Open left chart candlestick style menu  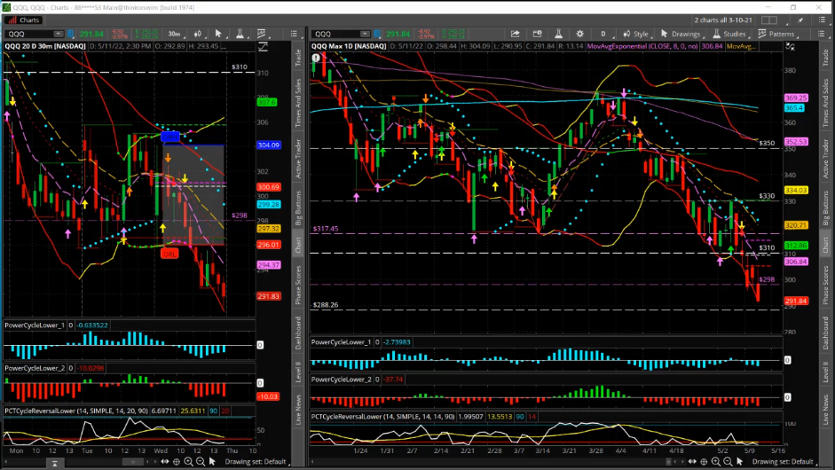pyautogui.click(x=198, y=34)
